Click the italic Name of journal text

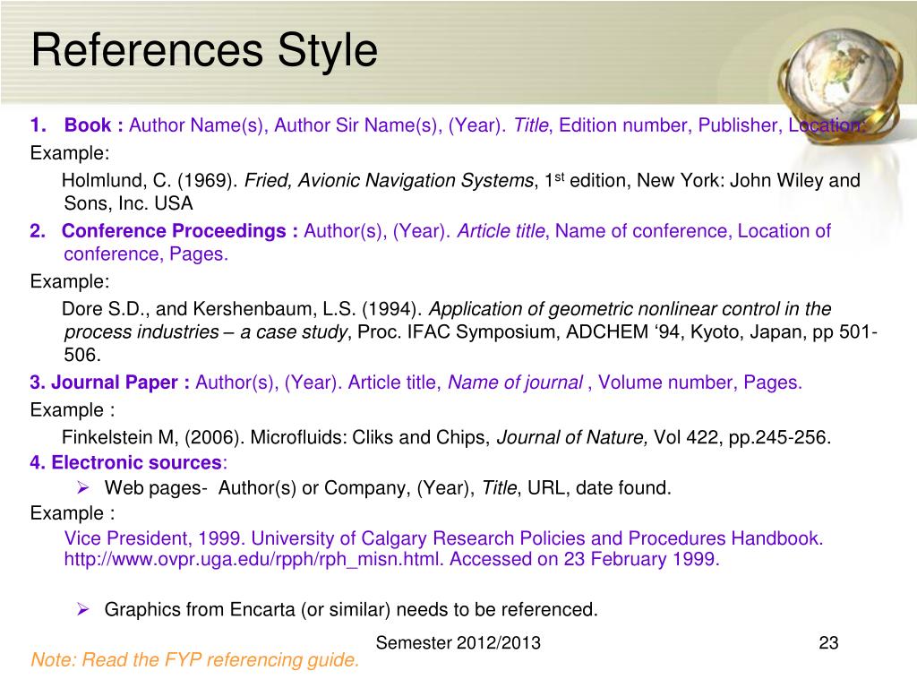click(515, 382)
